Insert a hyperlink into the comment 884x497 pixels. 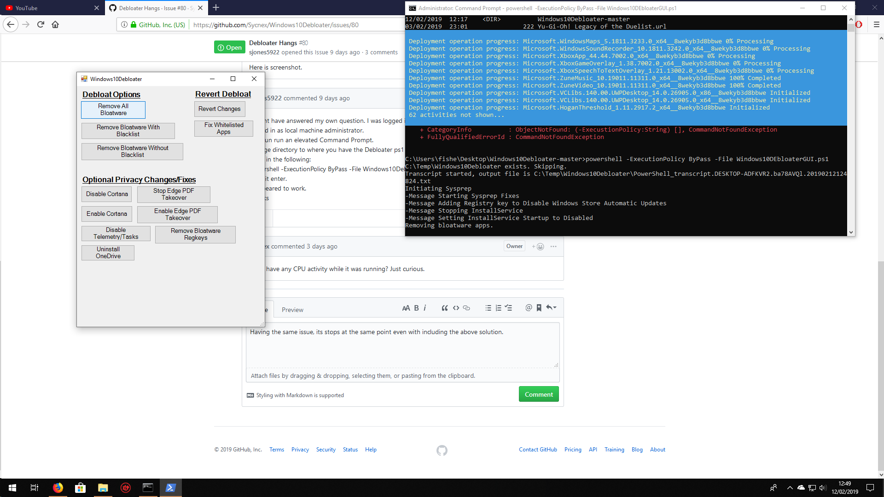click(x=466, y=307)
